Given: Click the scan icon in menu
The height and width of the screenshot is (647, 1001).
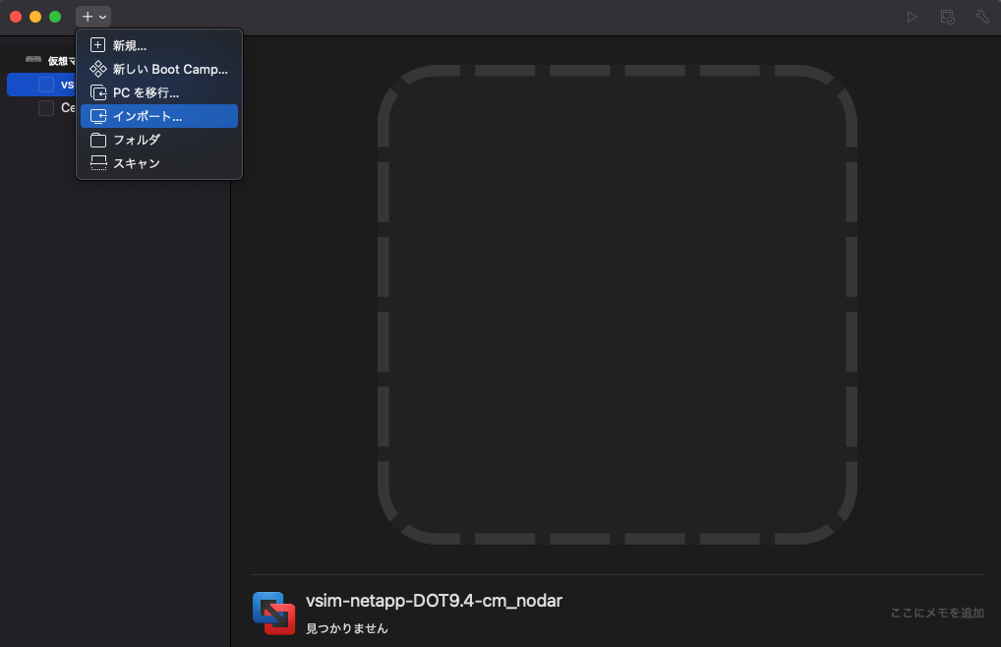Looking at the screenshot, I should [x=98, y=163].
